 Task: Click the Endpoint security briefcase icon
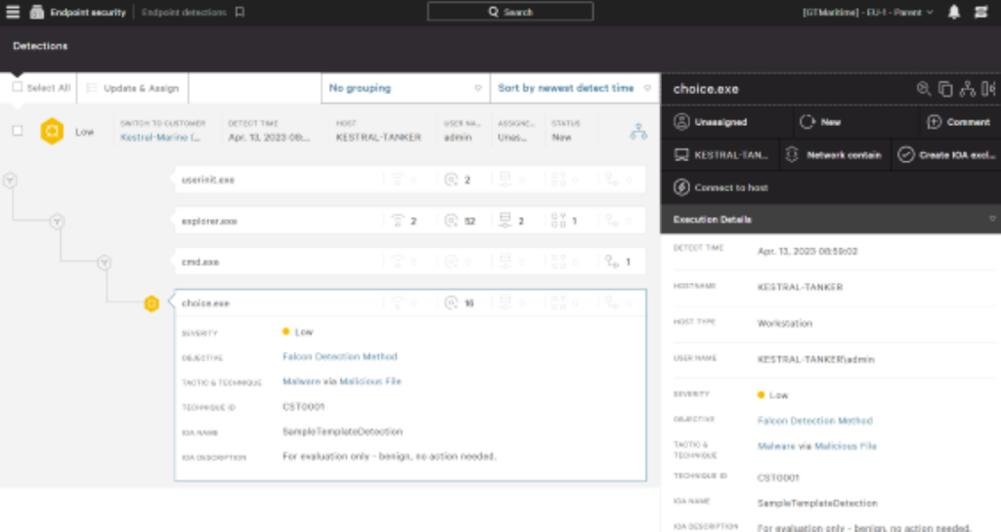[37, 12]
